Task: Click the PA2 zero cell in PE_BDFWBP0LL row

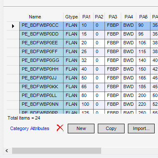Action: pyautogui.click(x=99, y=96)
